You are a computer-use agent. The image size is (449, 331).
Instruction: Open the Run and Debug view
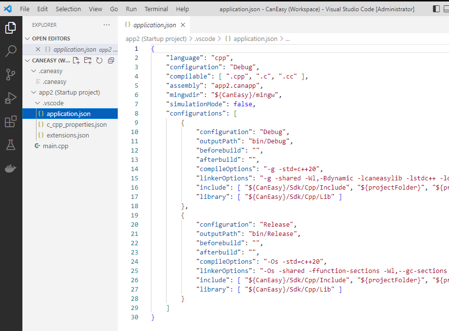(11, 98)
